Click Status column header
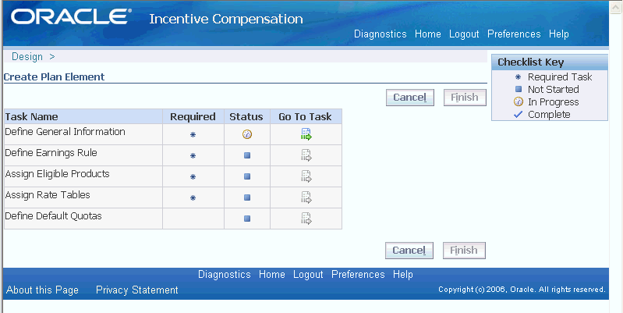623x313 pixels. [246, 117]
